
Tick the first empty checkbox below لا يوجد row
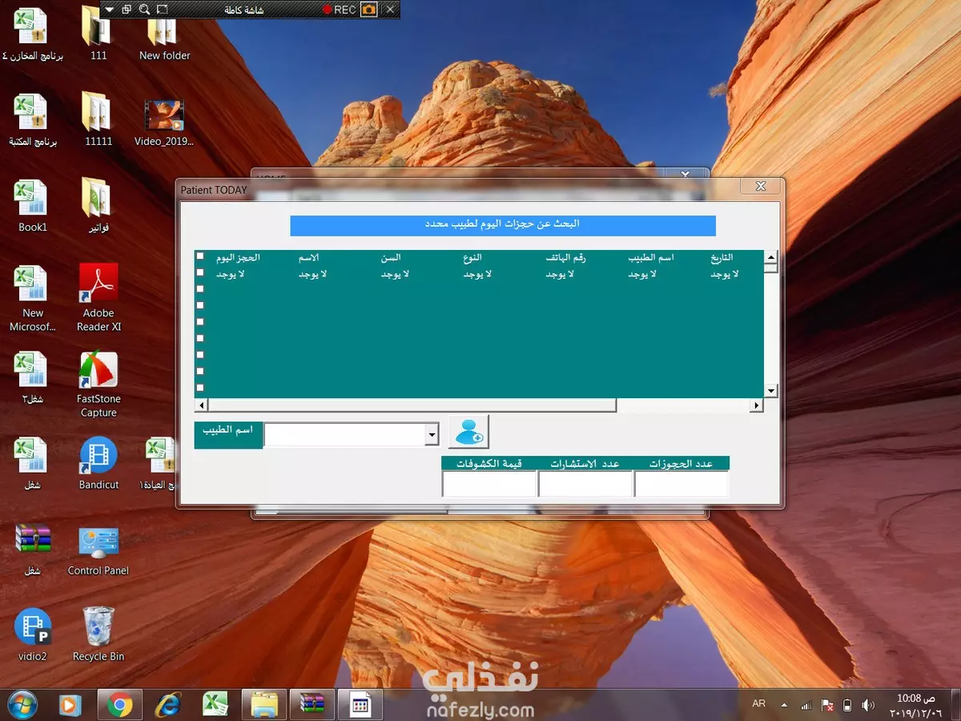[x=200, y=288]
